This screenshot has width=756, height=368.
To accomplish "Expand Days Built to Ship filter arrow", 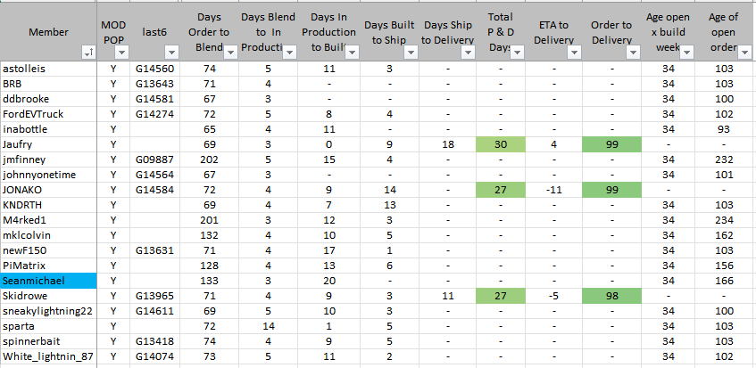I will click(411, 53).
